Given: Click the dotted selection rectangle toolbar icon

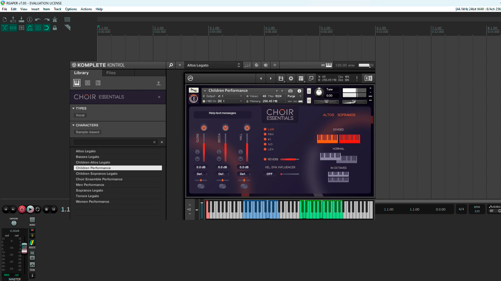Looking at the screenshot, I should click(x=67, y=19).
